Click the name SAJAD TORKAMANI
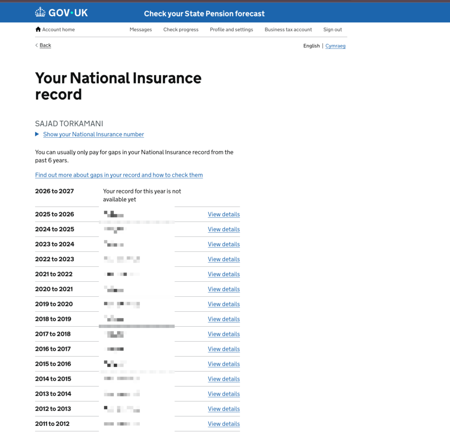 coord(69,124)
